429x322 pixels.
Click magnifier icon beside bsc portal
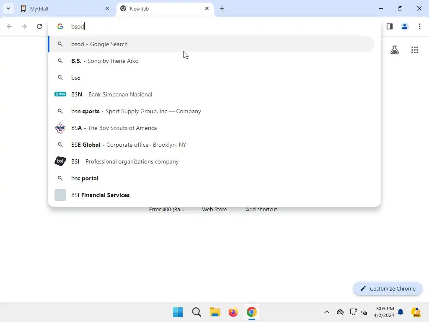(60, 178)
